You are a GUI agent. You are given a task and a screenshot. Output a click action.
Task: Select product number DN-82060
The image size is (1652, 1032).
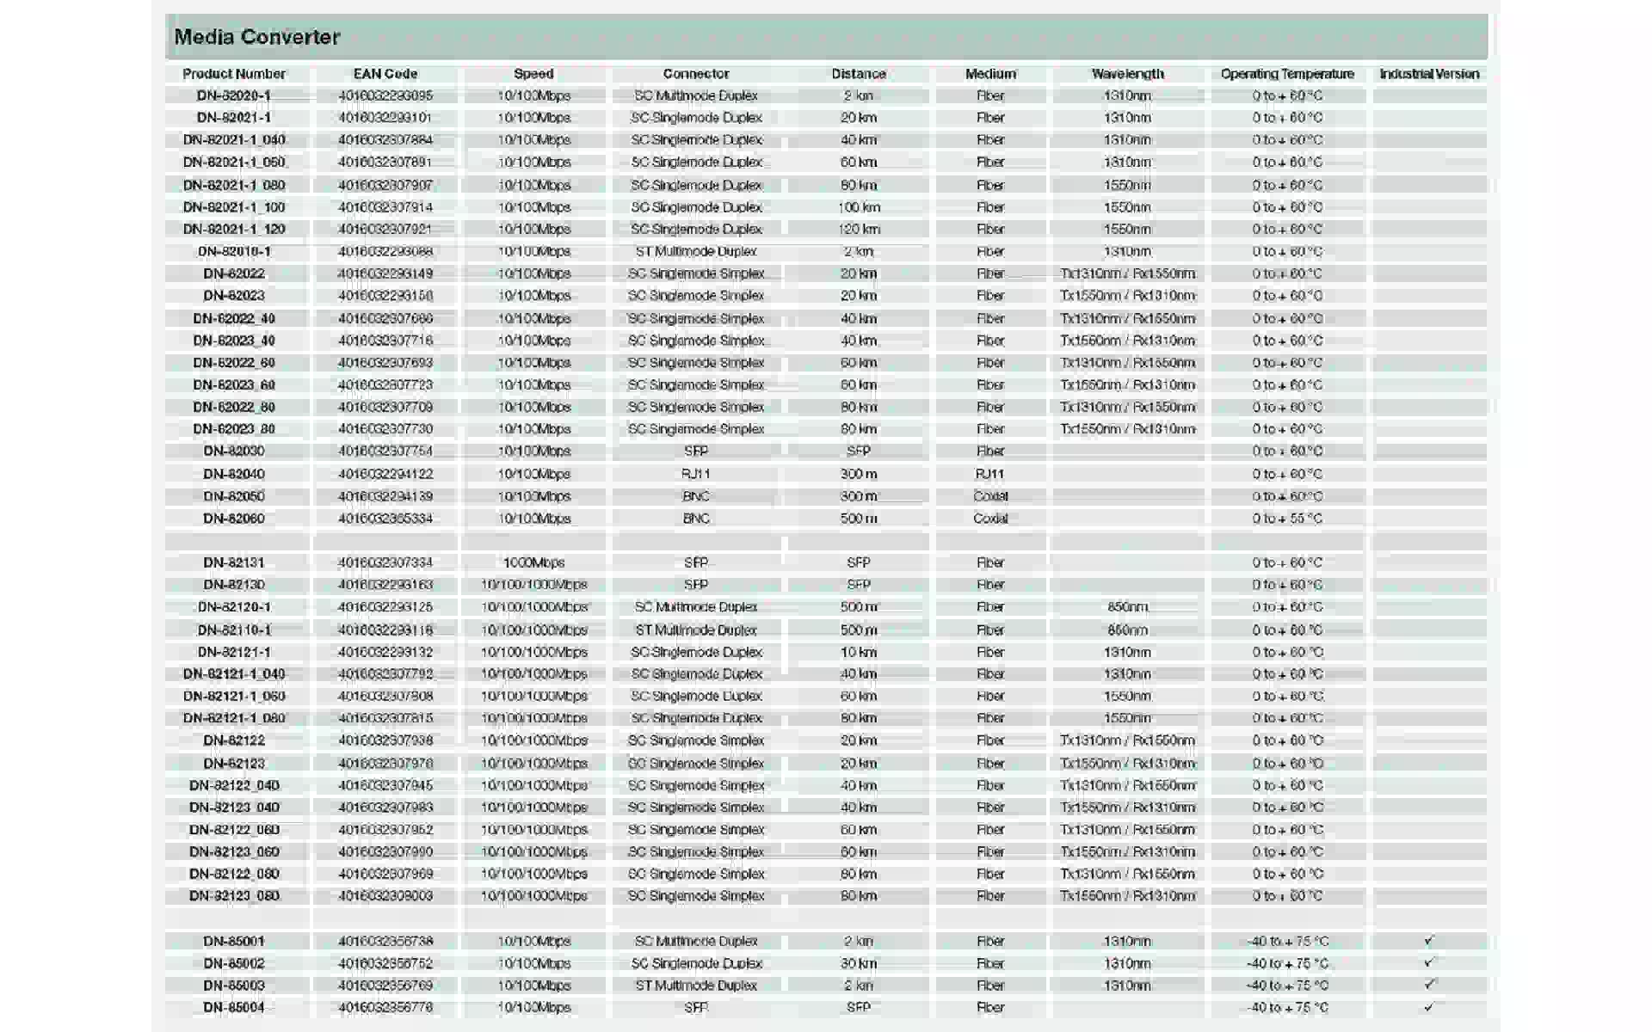pos(234,519)
